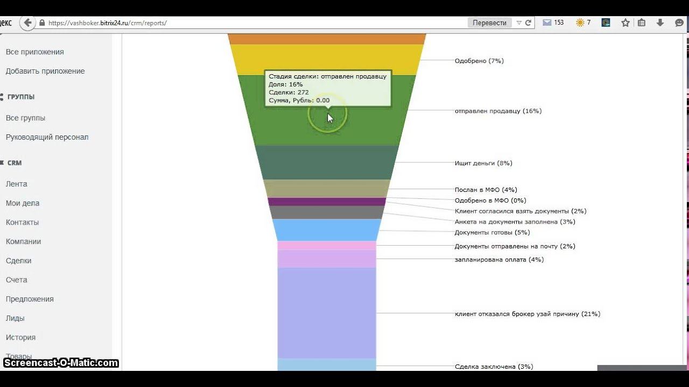Open the downloads arrow icon
Viewport: 689px width, 387px height.
(x=660, y=23)
